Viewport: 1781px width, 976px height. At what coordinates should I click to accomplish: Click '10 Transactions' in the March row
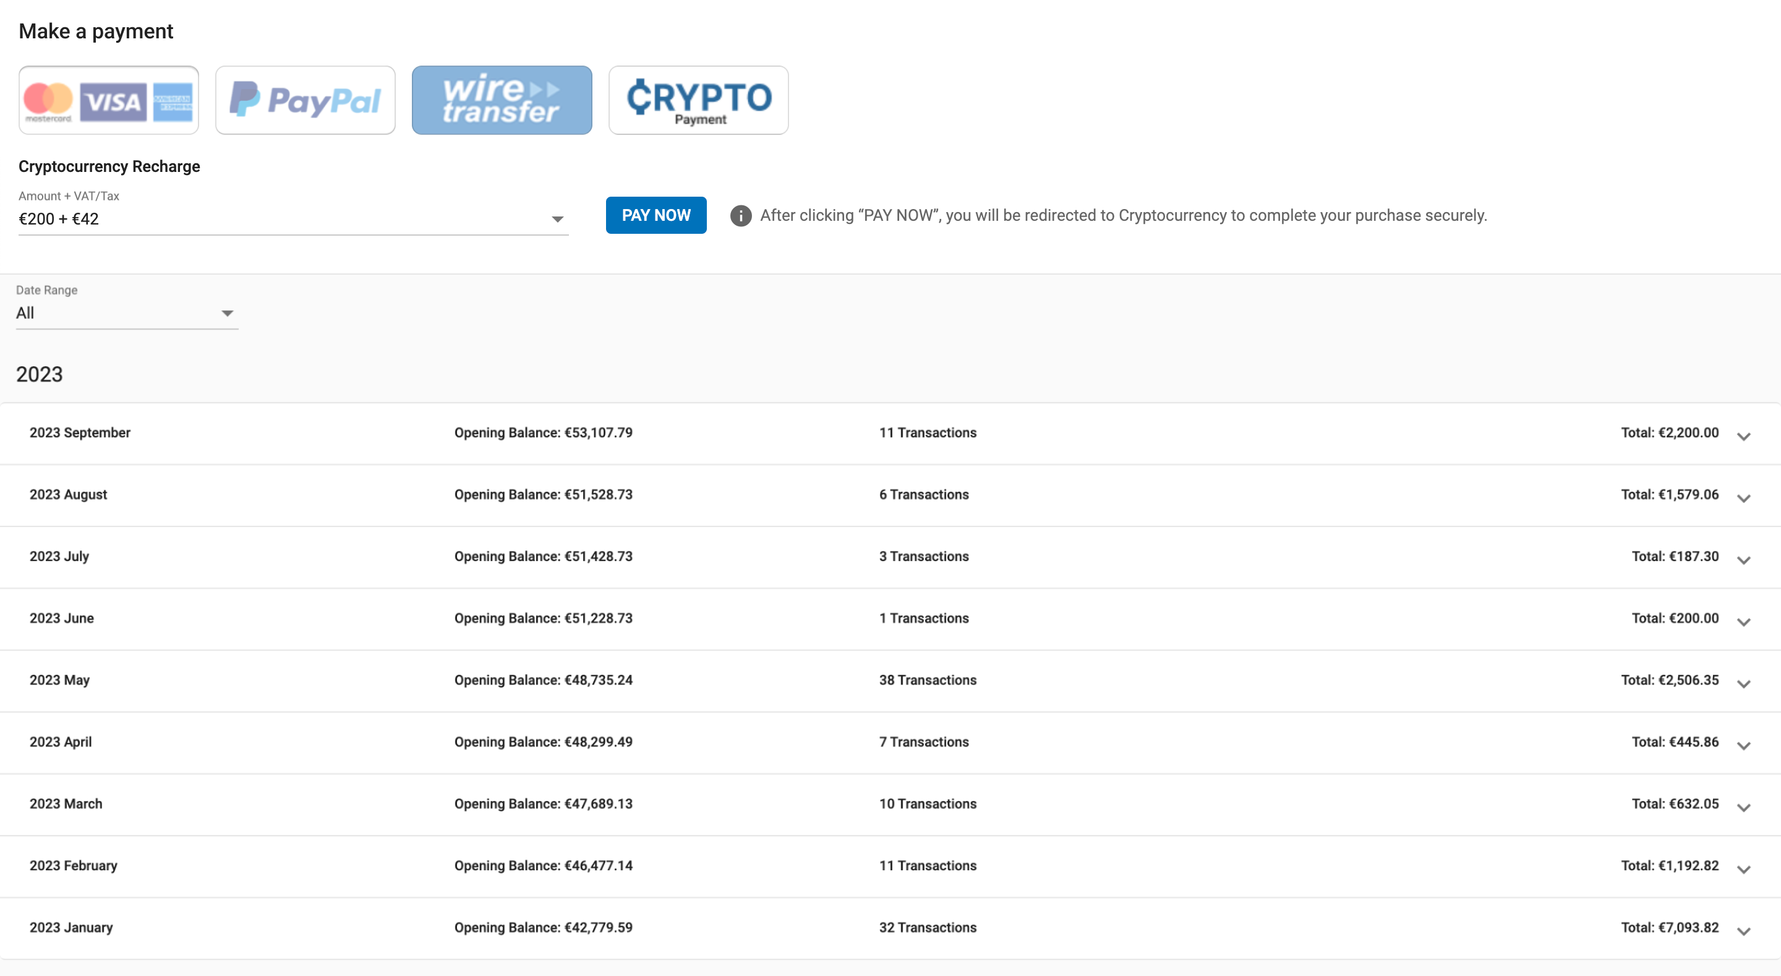point(928,804)
